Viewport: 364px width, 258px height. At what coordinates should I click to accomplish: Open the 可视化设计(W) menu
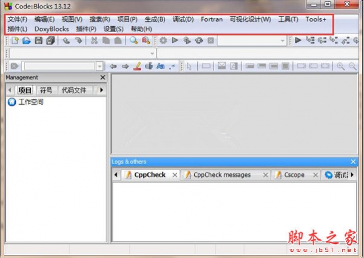(x=250, y=19)
